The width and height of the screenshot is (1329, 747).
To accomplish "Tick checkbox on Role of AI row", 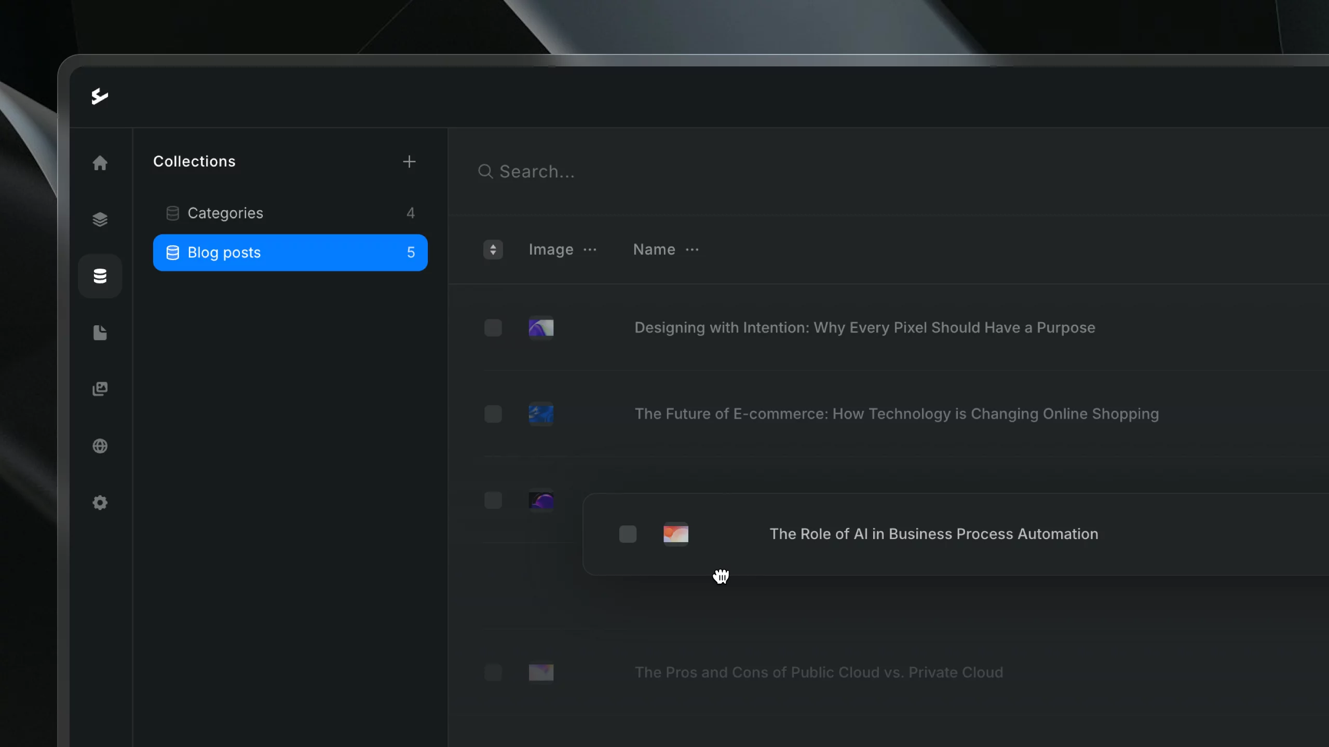I will (628, 534).
